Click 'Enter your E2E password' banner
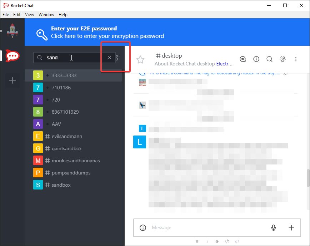The image size is (310, 246). (x=167, y=32)
